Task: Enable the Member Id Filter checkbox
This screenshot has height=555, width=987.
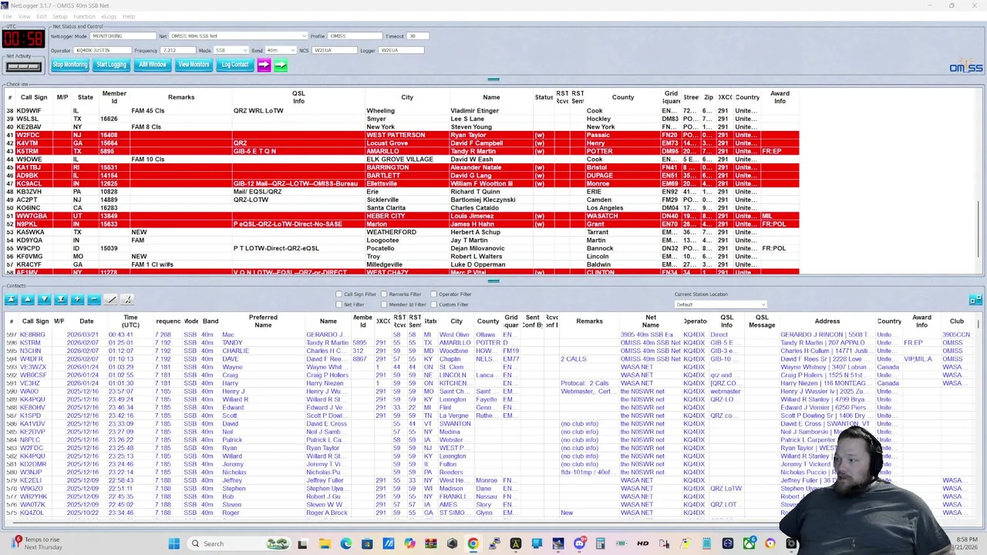Action: click(x=384, y=304)
